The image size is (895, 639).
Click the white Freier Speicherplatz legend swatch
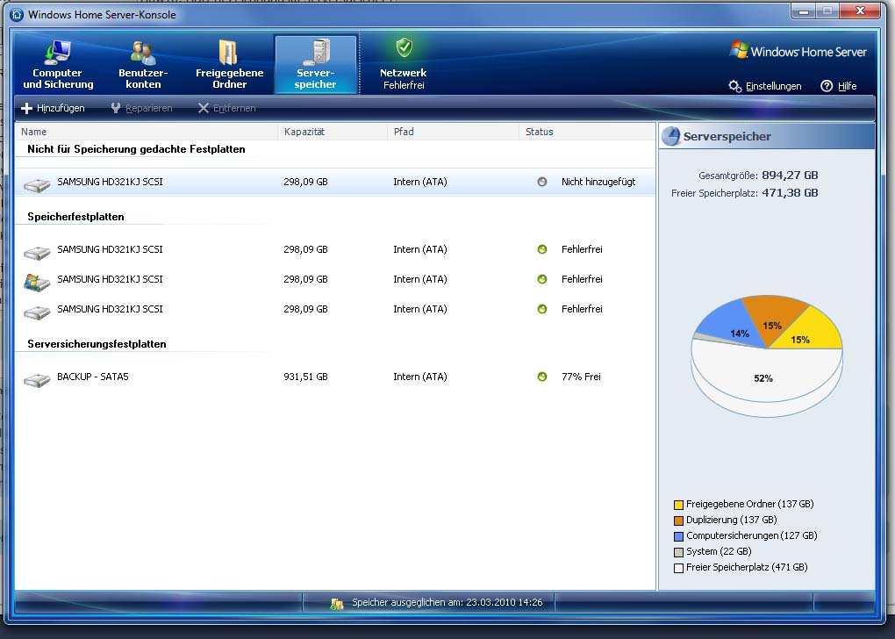point(678,568)
